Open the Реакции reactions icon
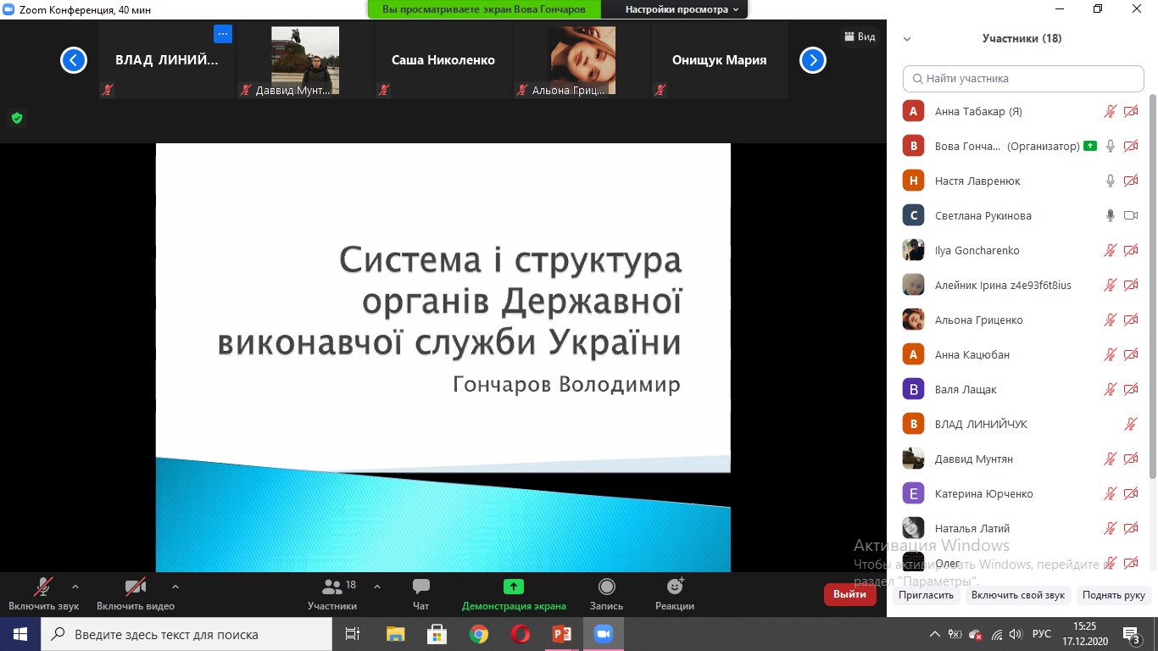This screenshot has width=1158, height=651. tap(675, 587)
